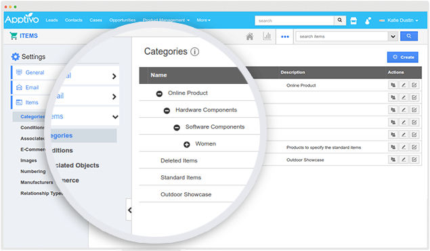Click hierarchy icon in Outdoor Showcase description row

tap(393, 159)
